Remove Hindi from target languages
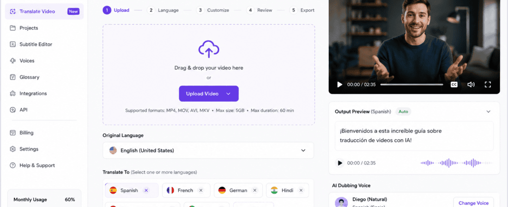Image resolution: width=508 pixels, height=207 pixels. (301, 190)
